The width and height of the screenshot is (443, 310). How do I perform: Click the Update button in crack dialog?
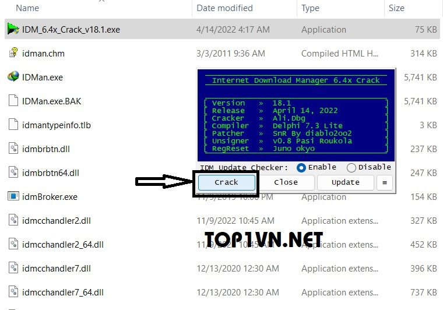point(346,182)
